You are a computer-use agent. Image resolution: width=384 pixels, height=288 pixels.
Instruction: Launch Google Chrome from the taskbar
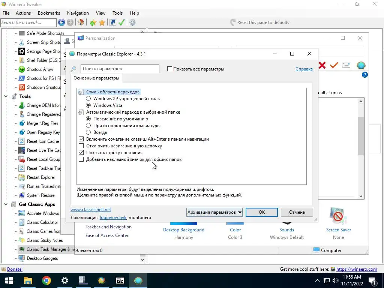click(46, 280)
